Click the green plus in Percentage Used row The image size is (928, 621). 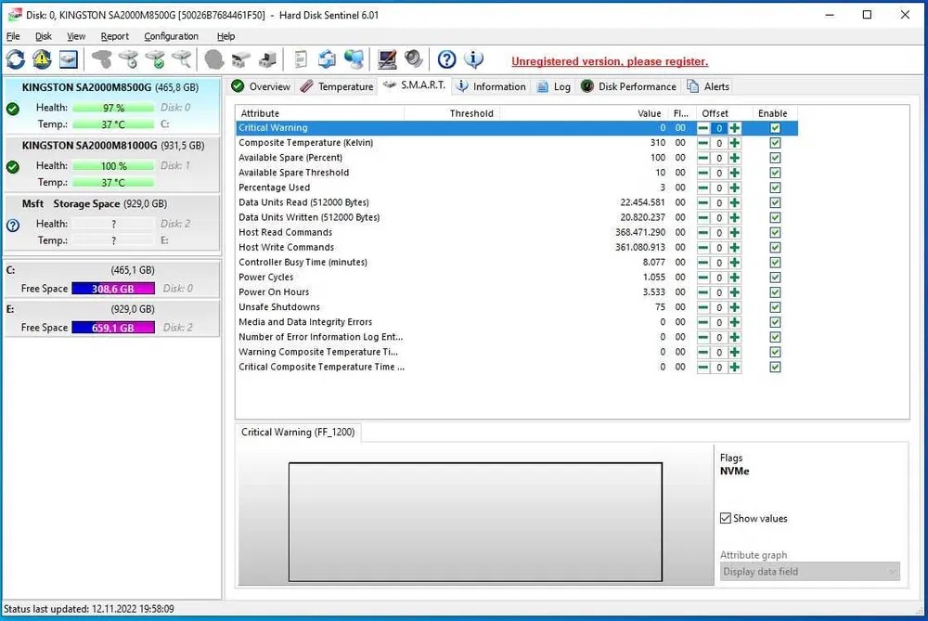[734, 188]
